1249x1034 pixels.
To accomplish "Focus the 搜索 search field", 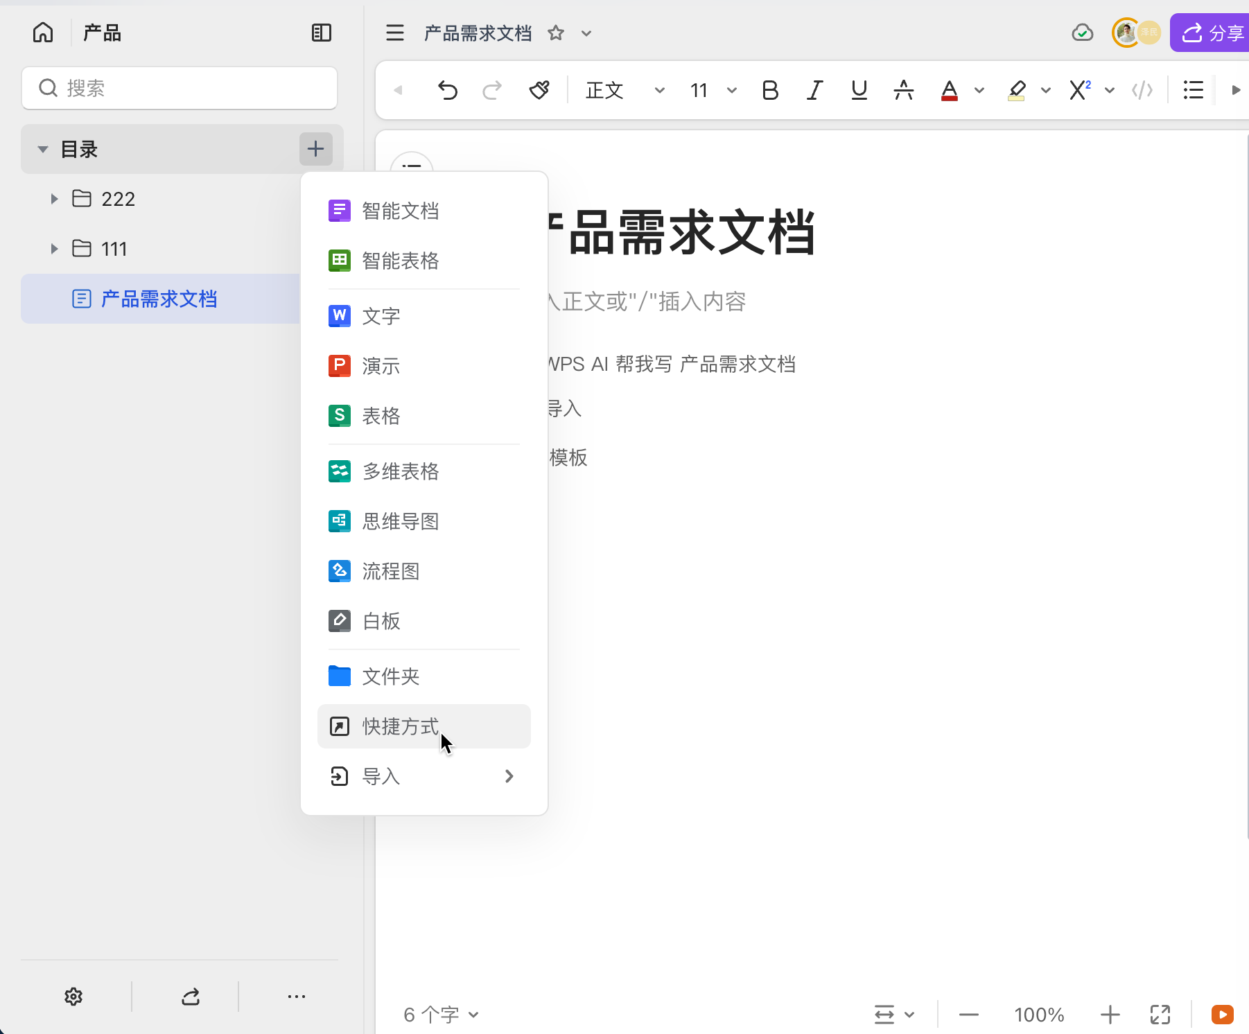I will coord(180,88).
